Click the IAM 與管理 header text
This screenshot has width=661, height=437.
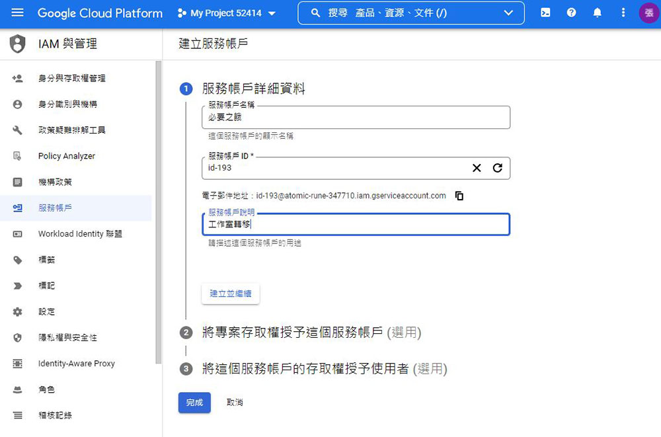(x=67, y=44)
